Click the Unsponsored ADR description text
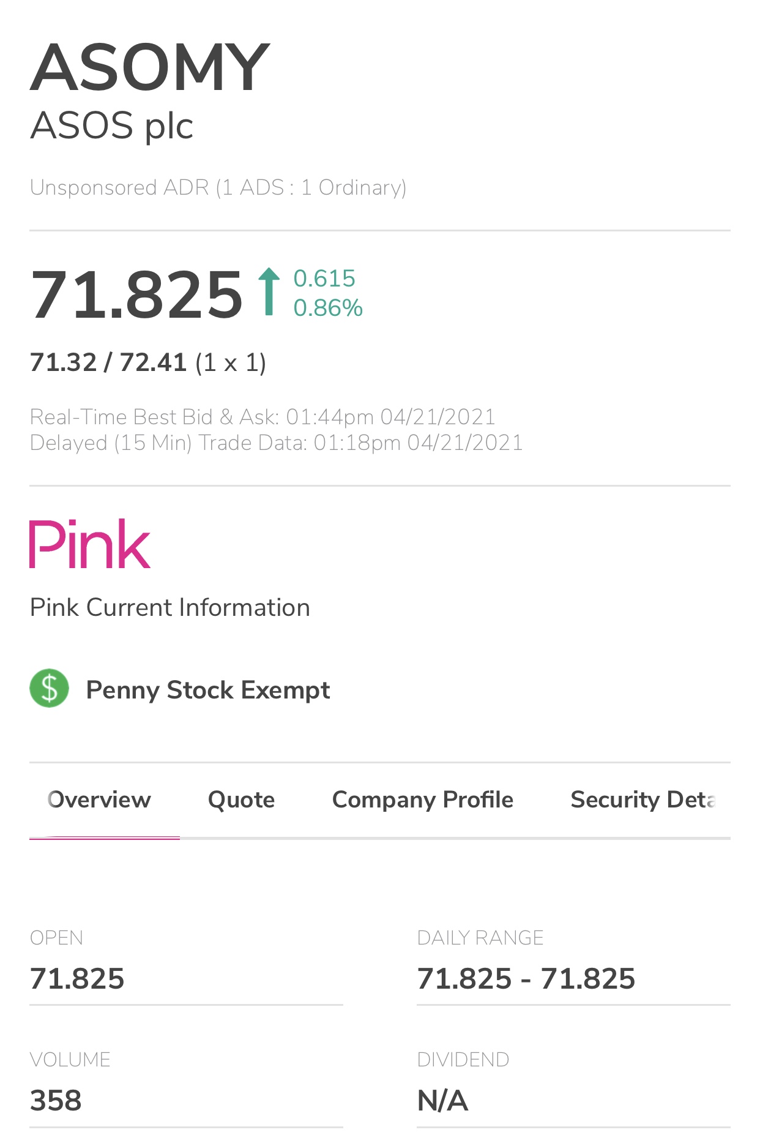This screenshot has width=760, height=1146. [x=218, y=187]
